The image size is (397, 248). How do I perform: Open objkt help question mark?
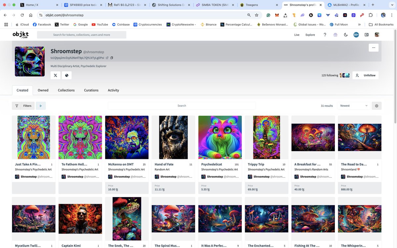pos(325,35)
